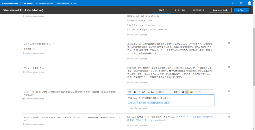
Task: Insert numbered list in answer editor
Action: point(148,92)
